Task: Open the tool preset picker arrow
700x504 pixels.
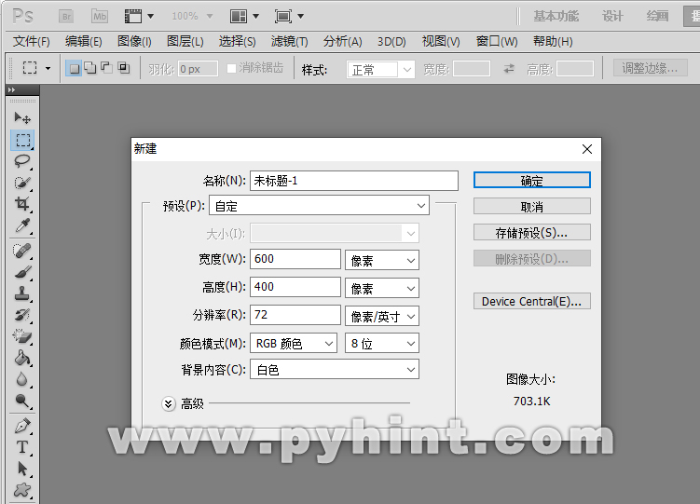Action: (48, 69)
